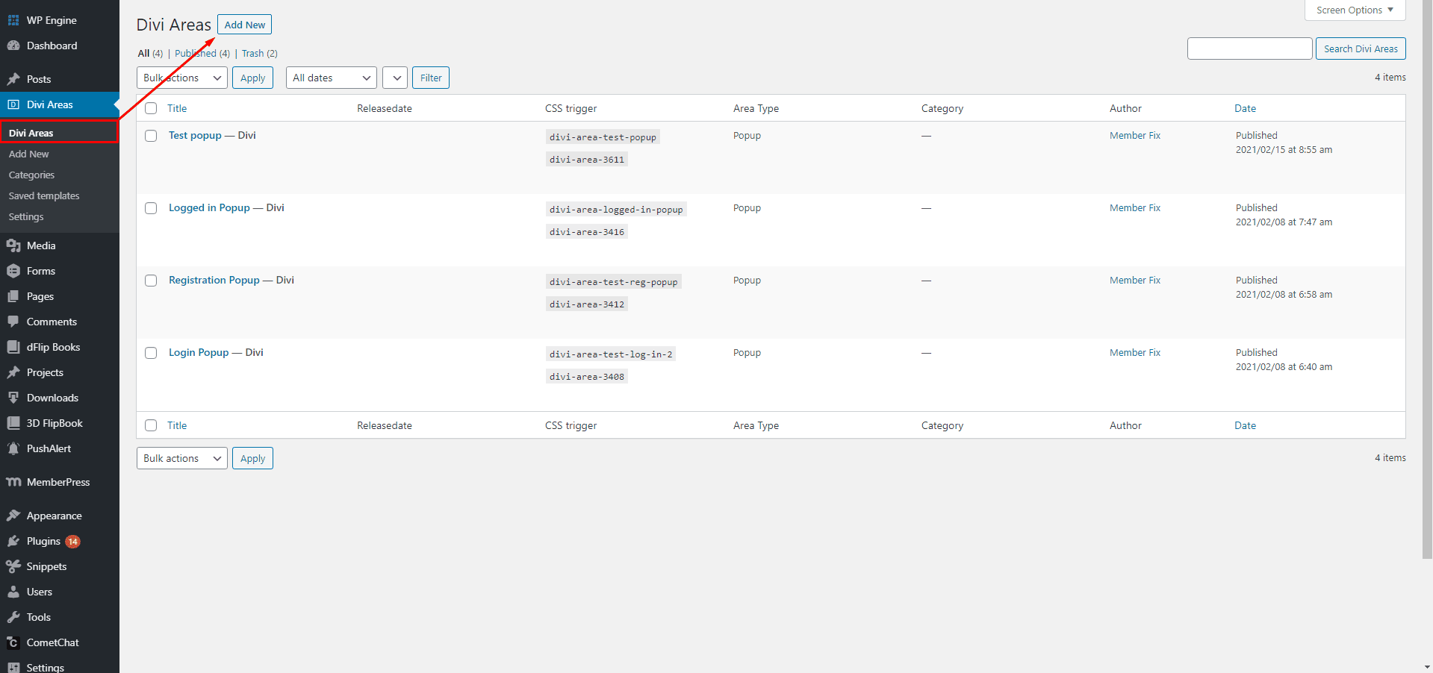The image size is (1433, 673).
Task: Click Search Divi Areas button
Action: coord(1361,48)
